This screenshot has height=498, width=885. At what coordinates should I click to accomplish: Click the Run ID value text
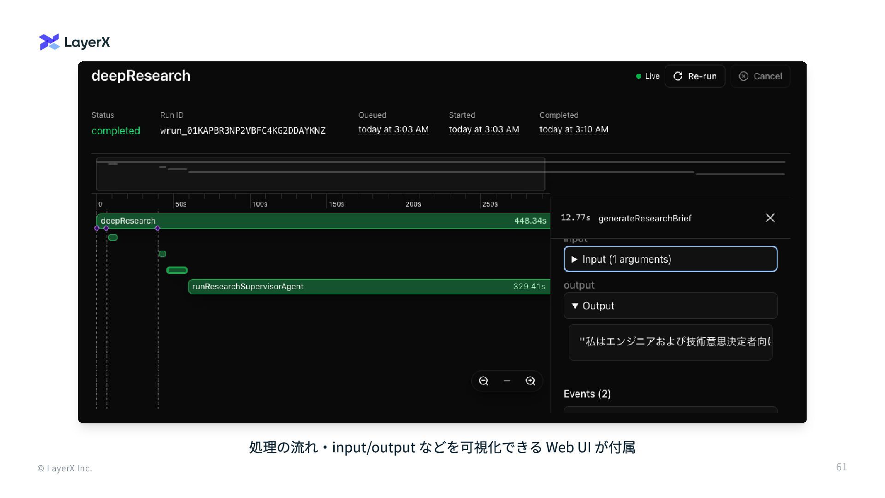coord(242,130)
